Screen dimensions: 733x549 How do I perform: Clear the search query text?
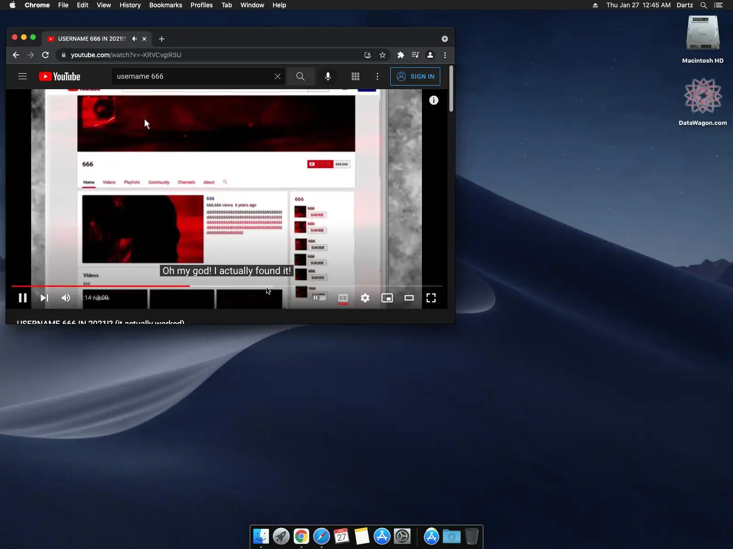[278, 76]
